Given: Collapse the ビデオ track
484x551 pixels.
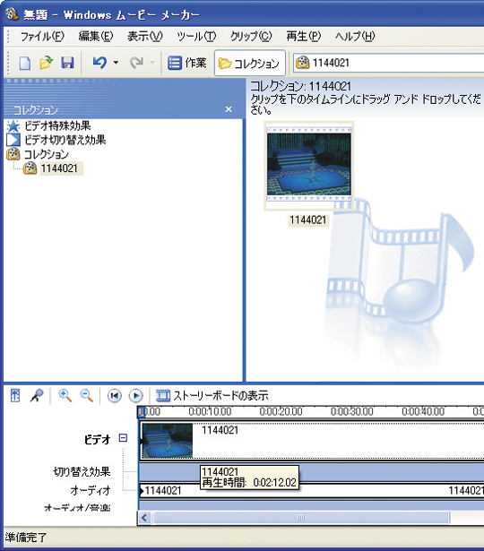Looking at the screenshot, I should click(123, 438).
